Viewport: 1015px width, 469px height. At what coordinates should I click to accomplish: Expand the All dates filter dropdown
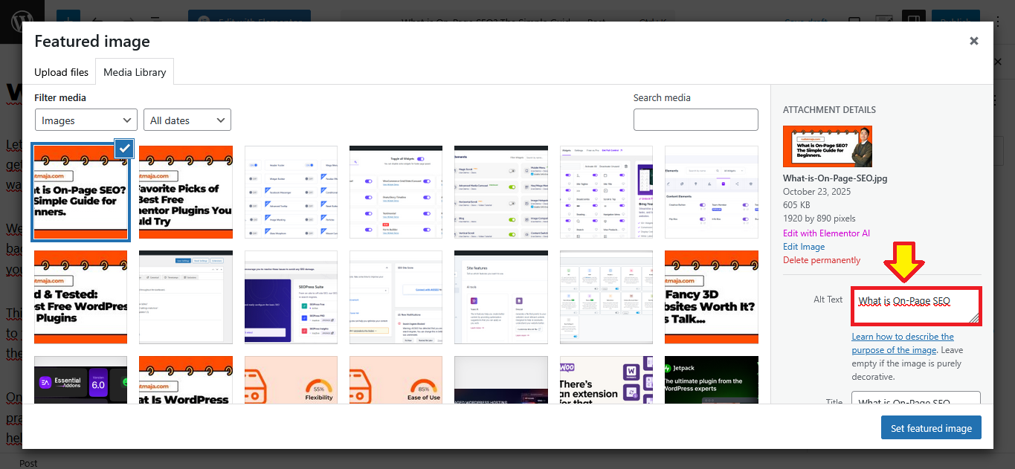point(187,120)
